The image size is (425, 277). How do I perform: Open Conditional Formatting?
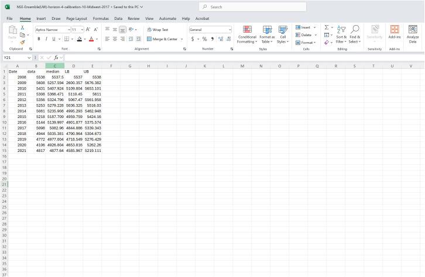pyautogui.click(x=246, y=34)
